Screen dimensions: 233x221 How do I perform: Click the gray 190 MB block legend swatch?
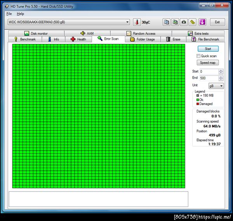pos(198,95)
